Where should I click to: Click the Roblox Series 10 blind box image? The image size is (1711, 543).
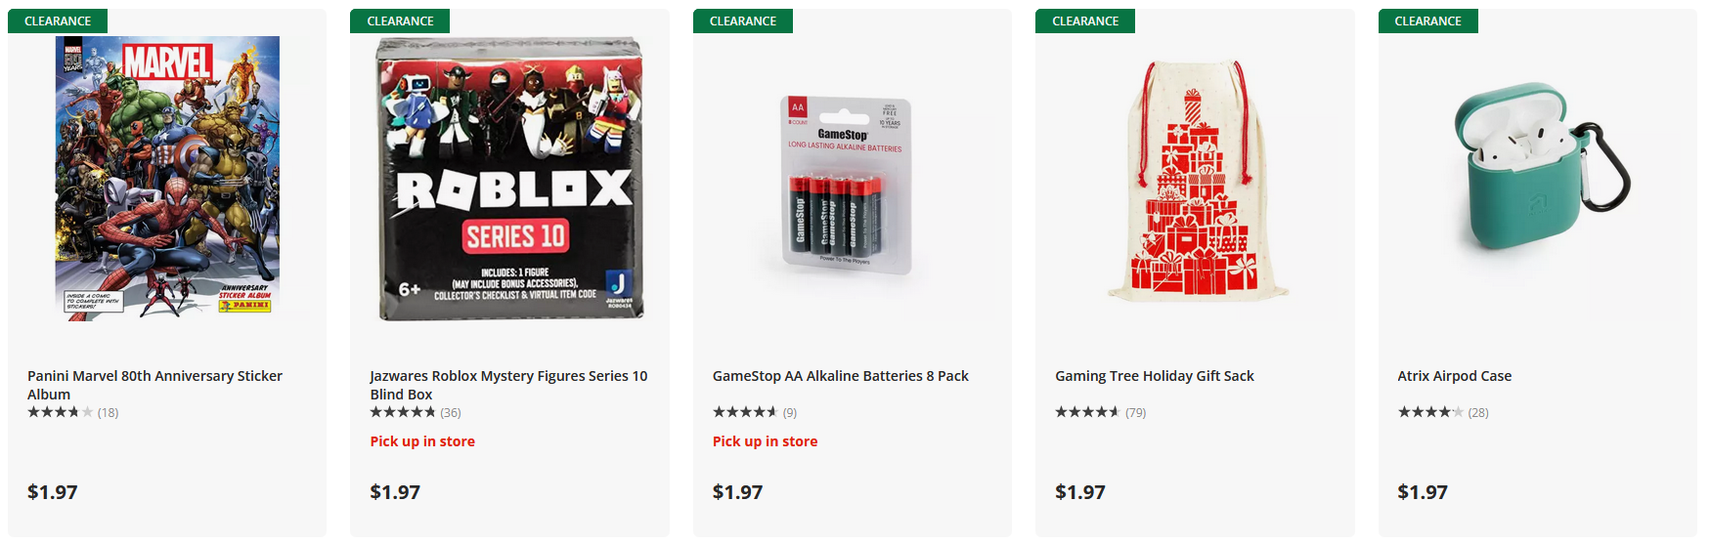[509, 180]
